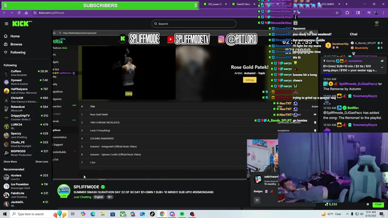Screen dimensions: 388x218
Task: Open the Kick user avatar in top right
Action: (x=377, y=24)
